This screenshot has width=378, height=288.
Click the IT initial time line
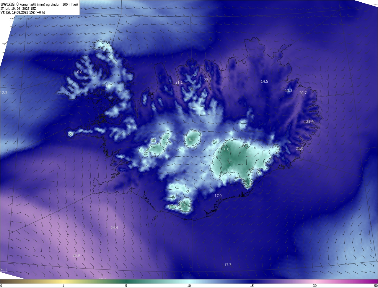(18, 9)
